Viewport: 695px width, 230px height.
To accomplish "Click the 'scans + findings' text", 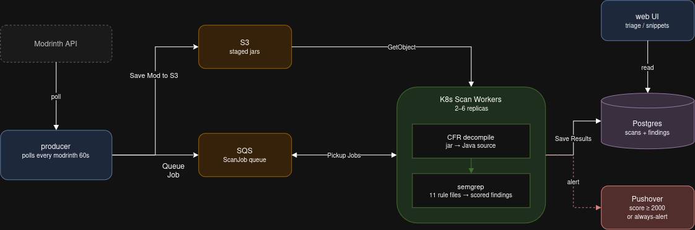I will [647, 132].
